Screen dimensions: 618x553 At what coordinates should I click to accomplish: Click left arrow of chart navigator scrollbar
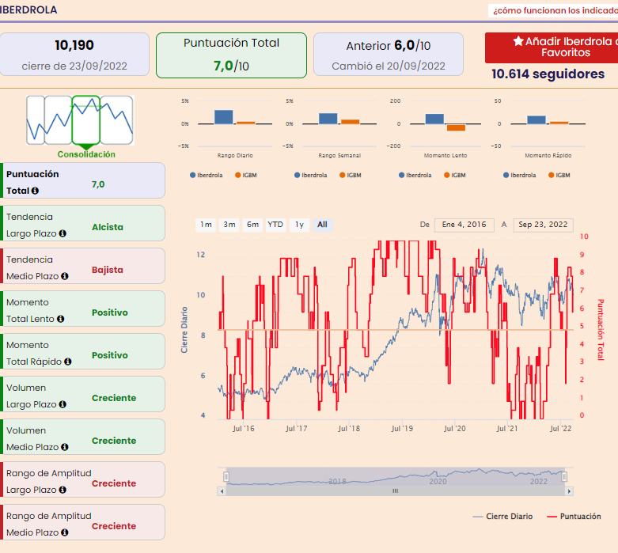[x=222, y=491]
